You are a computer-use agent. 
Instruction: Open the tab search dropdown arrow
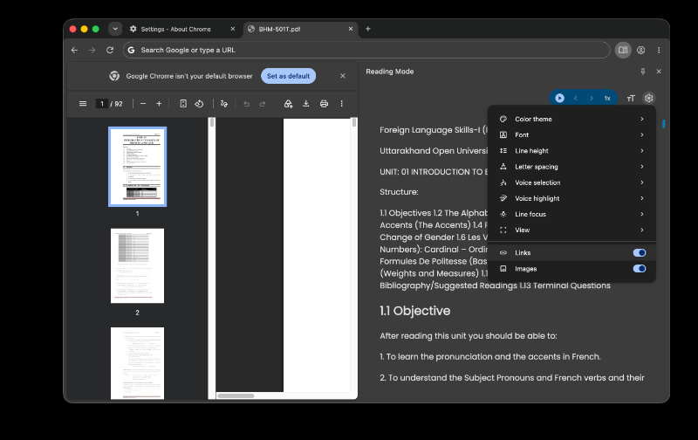[115, 29]
